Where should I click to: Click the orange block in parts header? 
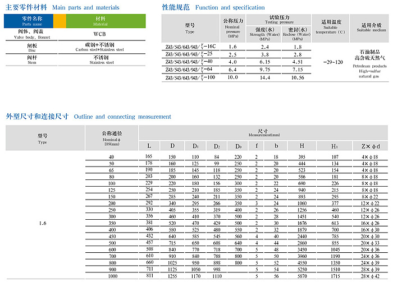coord(60,21)
